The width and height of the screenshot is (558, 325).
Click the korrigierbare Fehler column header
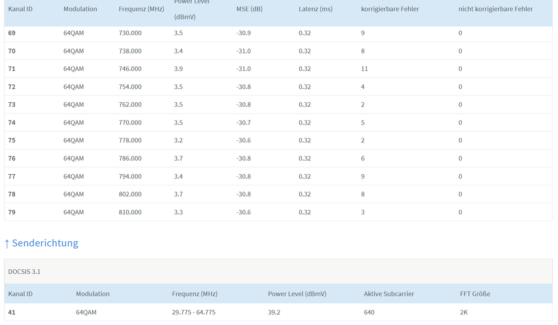390,9
